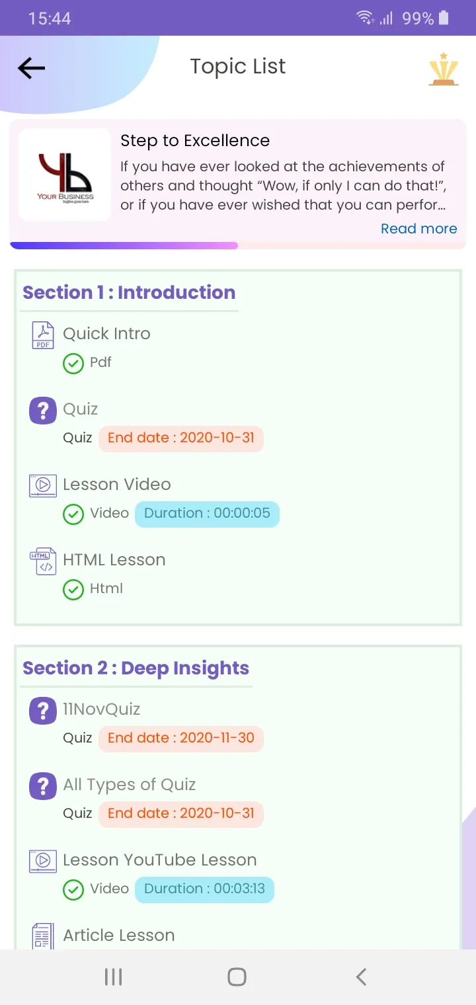Select the Section 2 : Deep Insights header

coord(136,668)
